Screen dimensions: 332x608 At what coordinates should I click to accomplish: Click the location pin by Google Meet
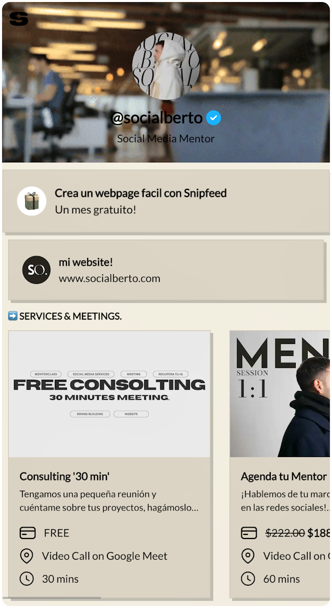coord(26,556)
